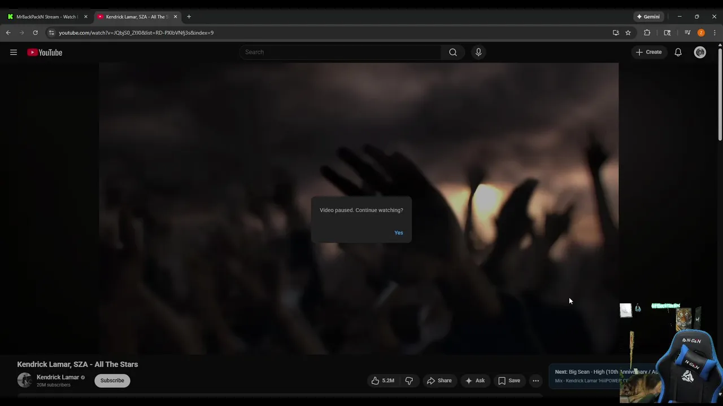The width and height of the screenshot is (723, 406).
Task: Go to YouTube home via logo
Action: 45,52
